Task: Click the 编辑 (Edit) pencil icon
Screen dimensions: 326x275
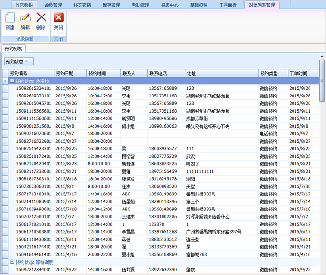Action: tap(25, 21)
